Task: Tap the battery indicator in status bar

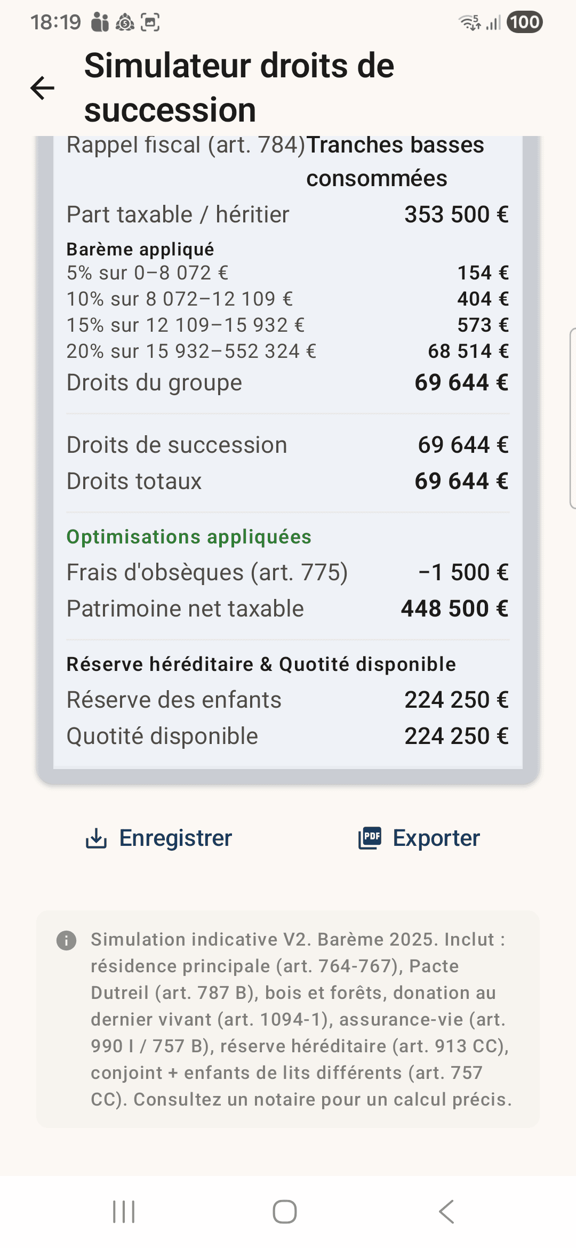Action: [x=524, y=22]
